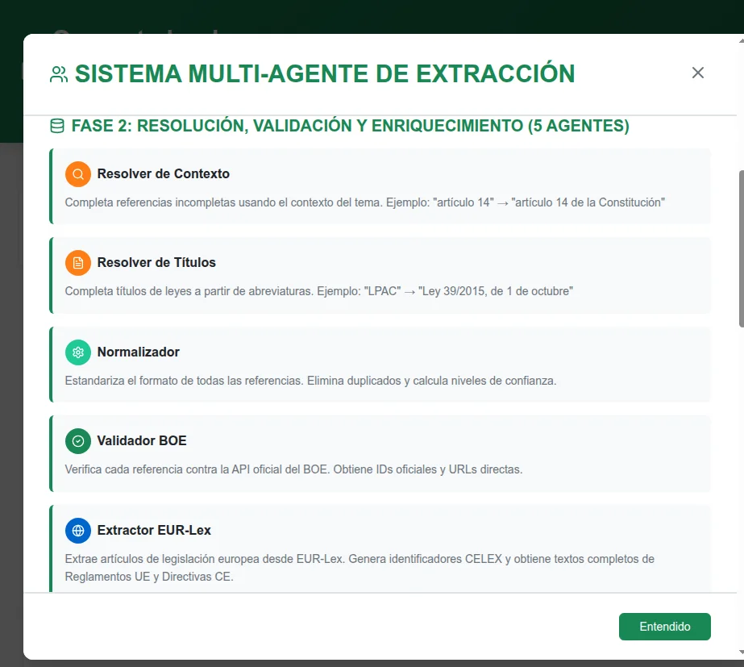This screenshot has width=744, height=667.
Task: Select the Resolver de Contexto heading
Action: [x=163, y=173]
